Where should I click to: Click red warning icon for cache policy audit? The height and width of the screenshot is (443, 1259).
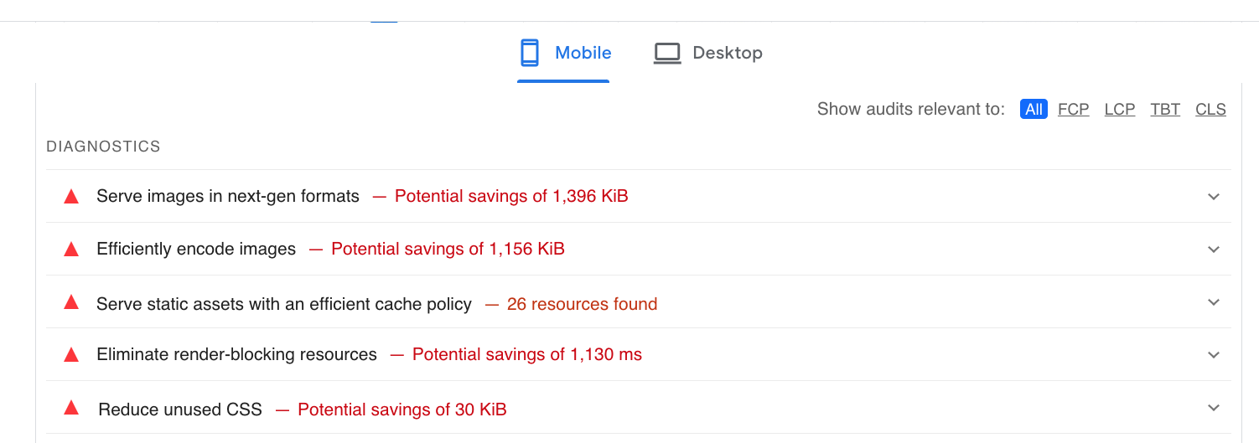(71, 302)
